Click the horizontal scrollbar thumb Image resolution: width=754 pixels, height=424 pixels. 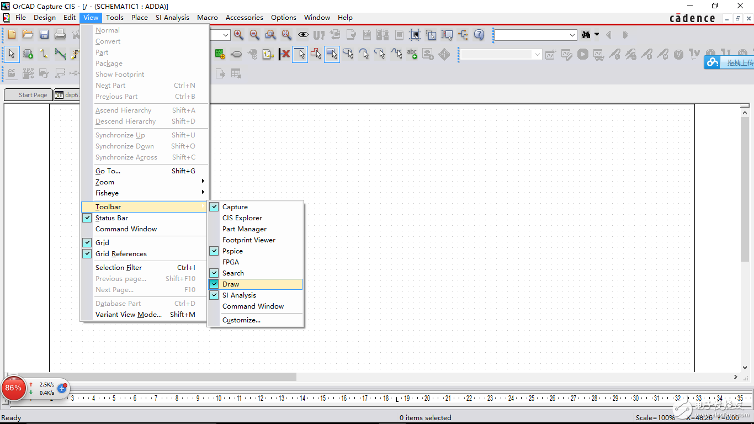pyautogui.click(x=156, y=377)
